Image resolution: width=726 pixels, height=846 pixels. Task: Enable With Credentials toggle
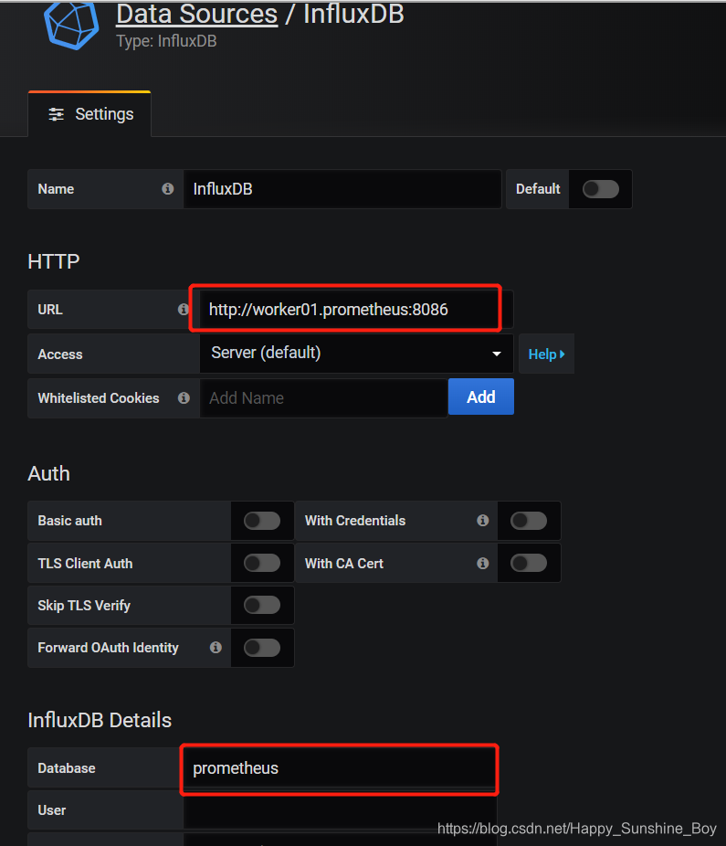click(529, 521)
